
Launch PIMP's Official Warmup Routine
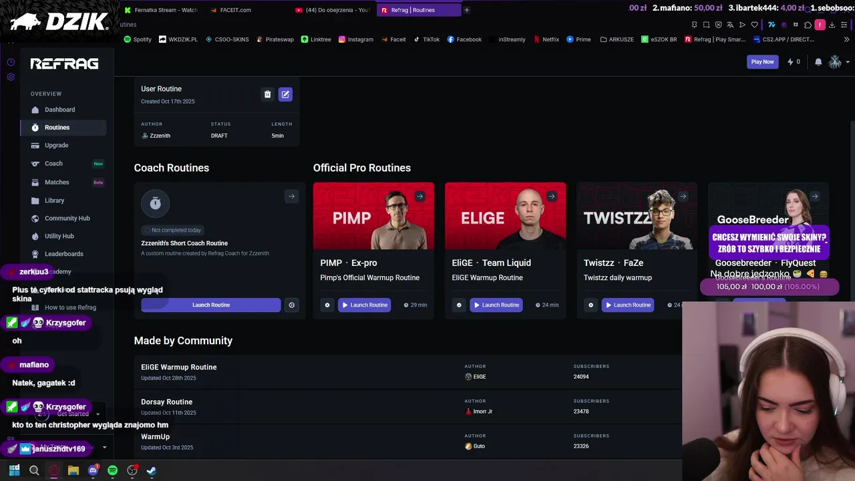pyautogui.click(x=365, y=305)
